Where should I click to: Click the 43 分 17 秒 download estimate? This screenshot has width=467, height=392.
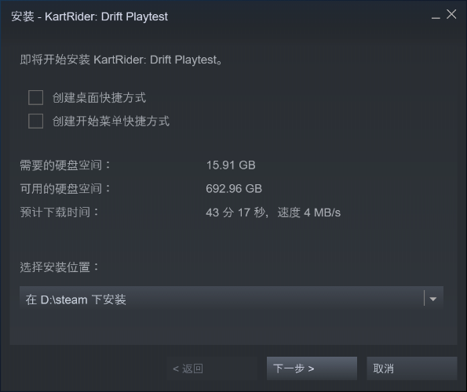(x=235, y=212)
